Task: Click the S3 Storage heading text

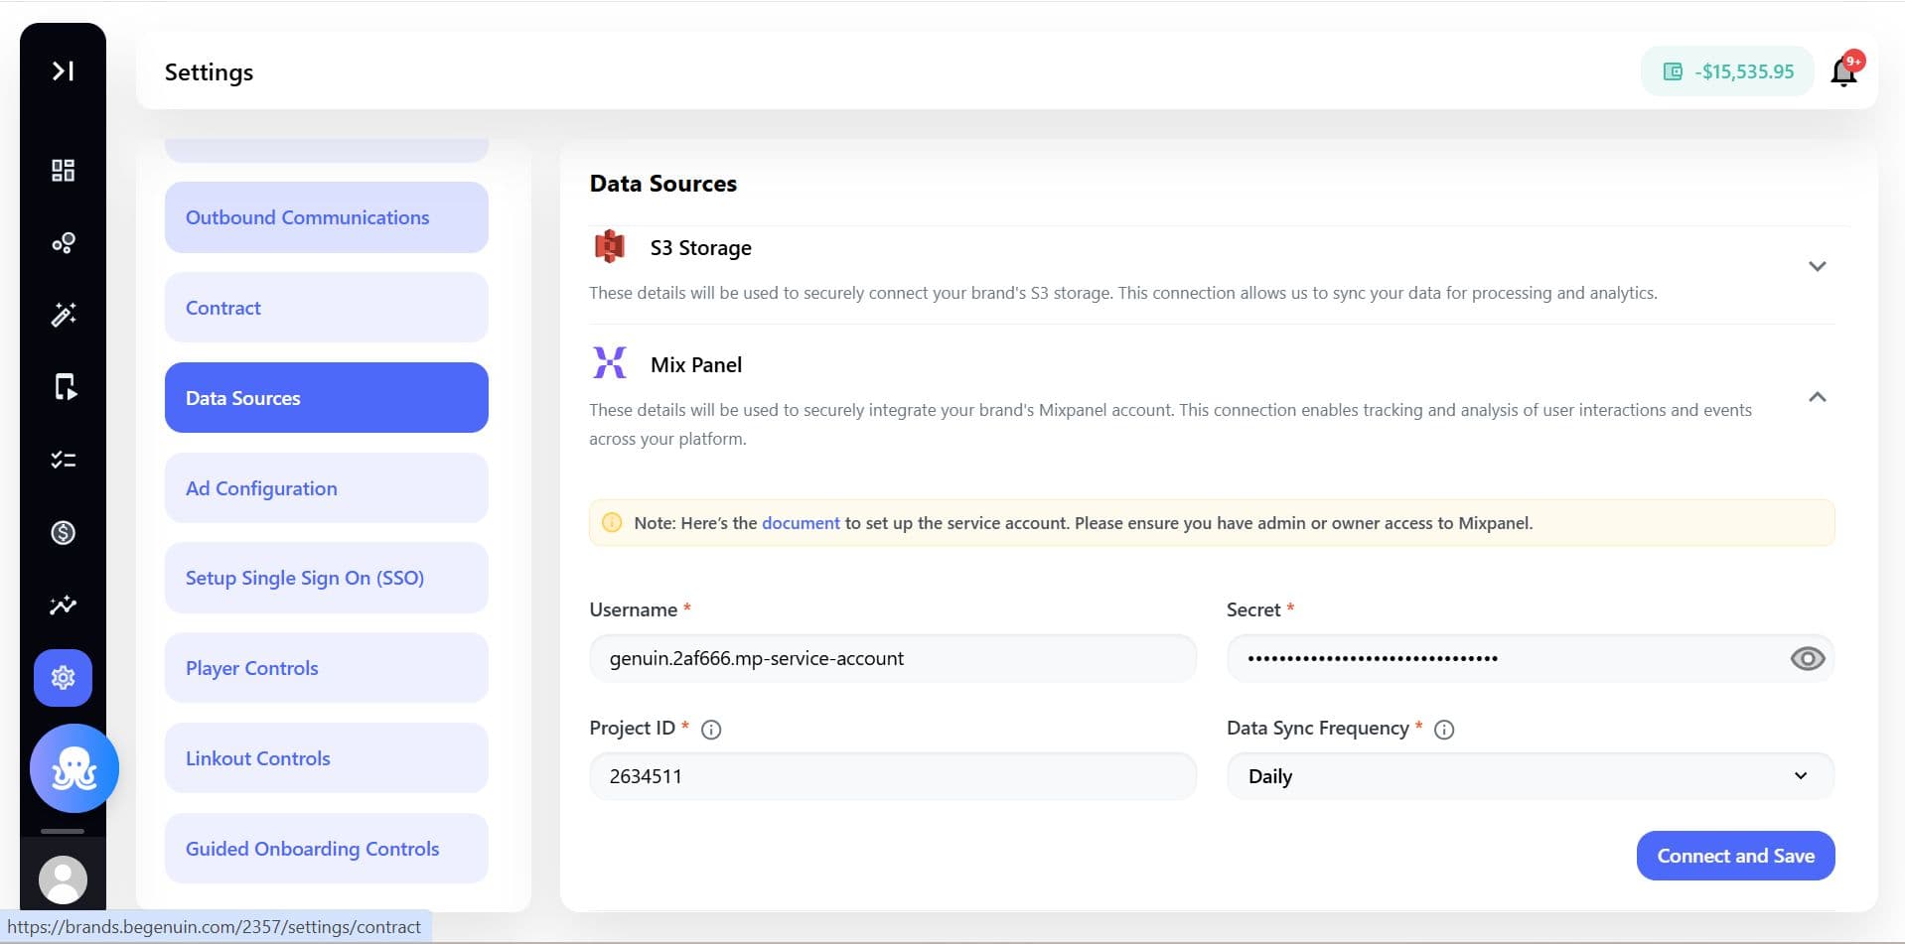Action: [x=700, y=248]
